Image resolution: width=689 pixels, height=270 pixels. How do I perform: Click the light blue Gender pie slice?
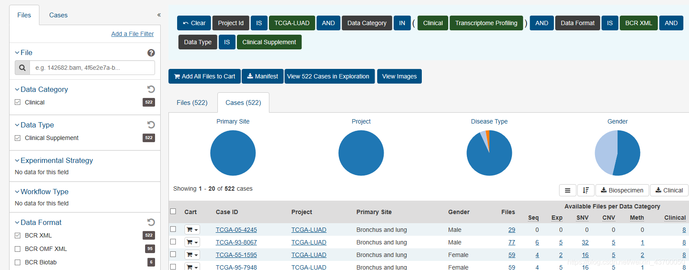[x=605, y=152]
